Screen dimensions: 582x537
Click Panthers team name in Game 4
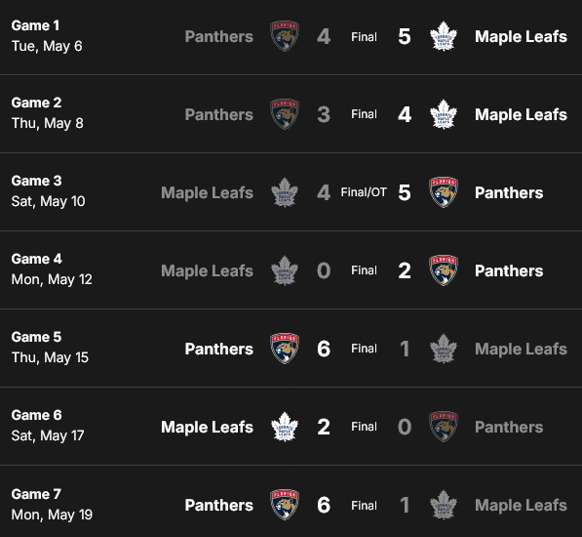pos(509,270)
